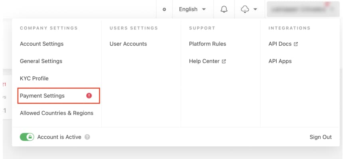View the Platform Rules

coord(207,44)
